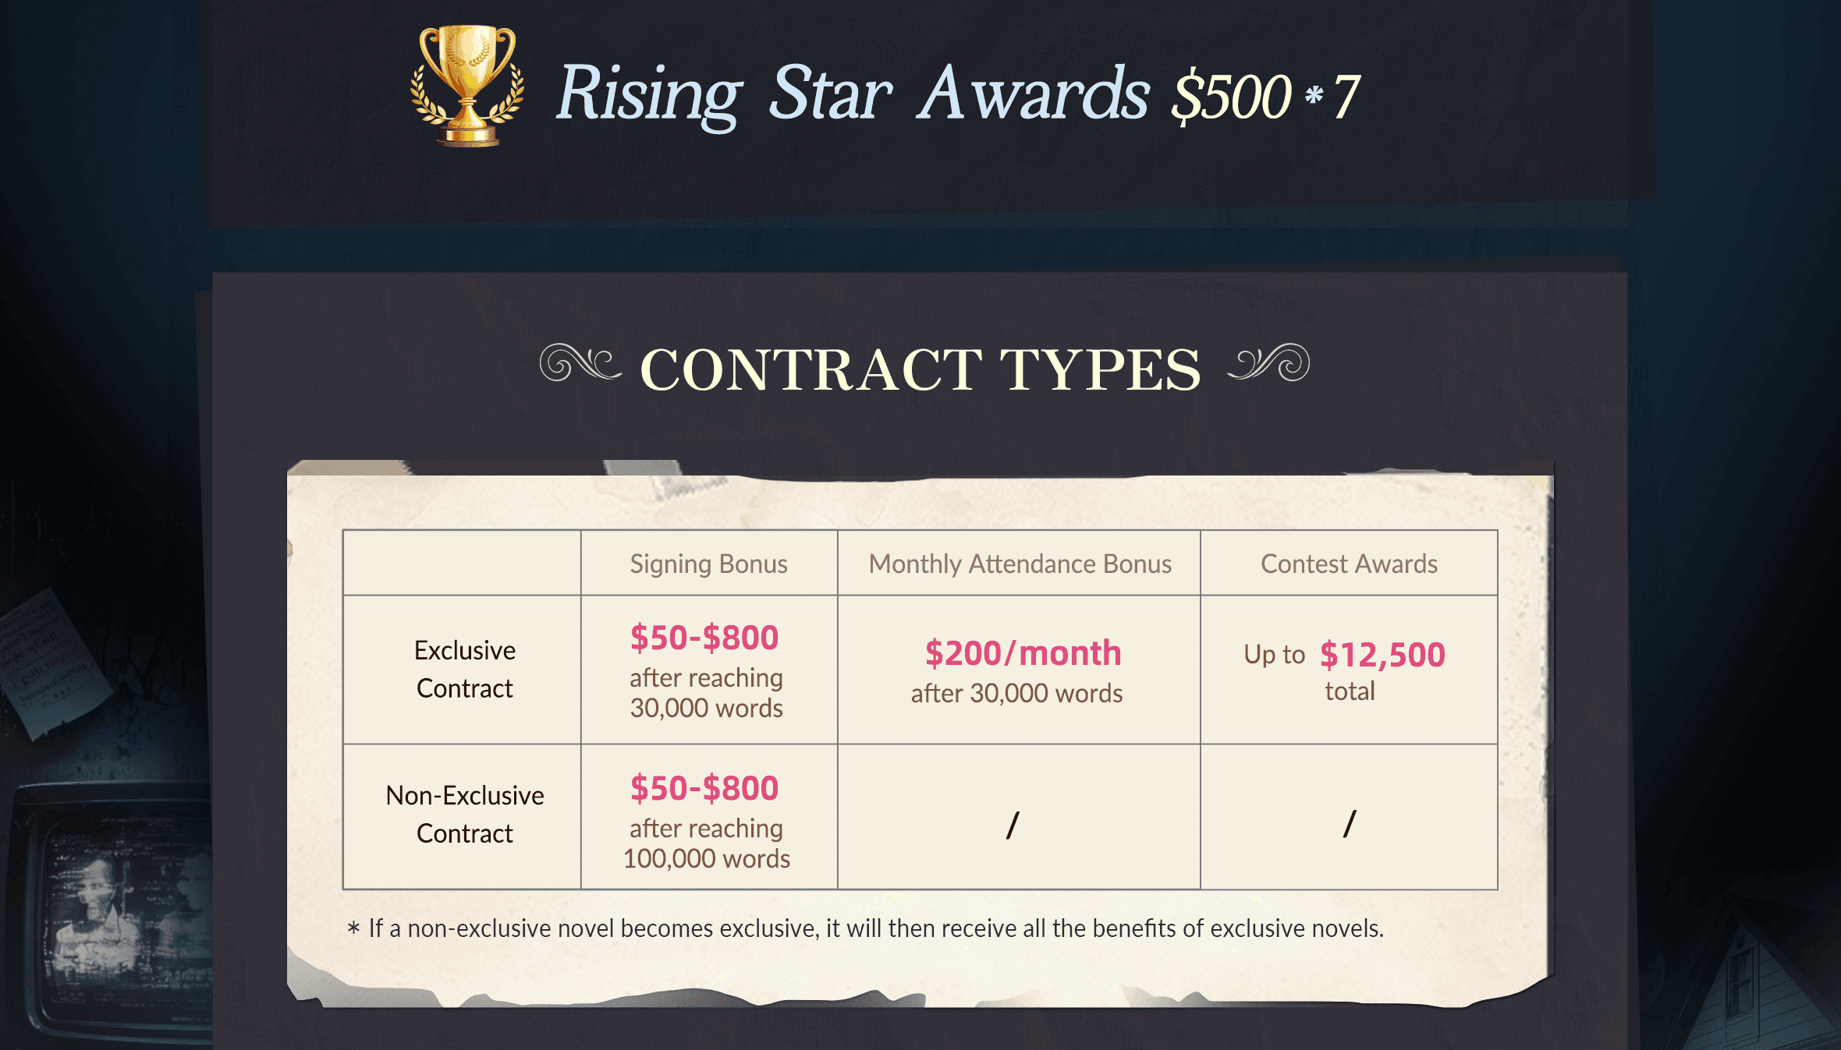Click the paper note pinned at left
The width and height of the screenshot is (1841, 1050).
pos(51,663)
